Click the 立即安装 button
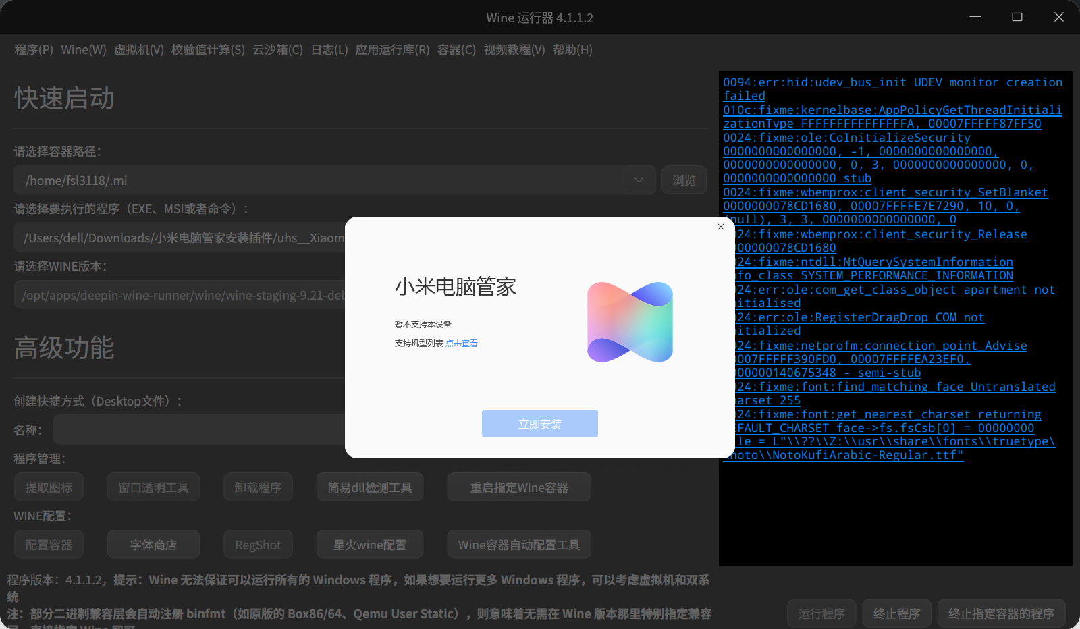The width and height of the screenshot is (1080, 629). [540, 424]
